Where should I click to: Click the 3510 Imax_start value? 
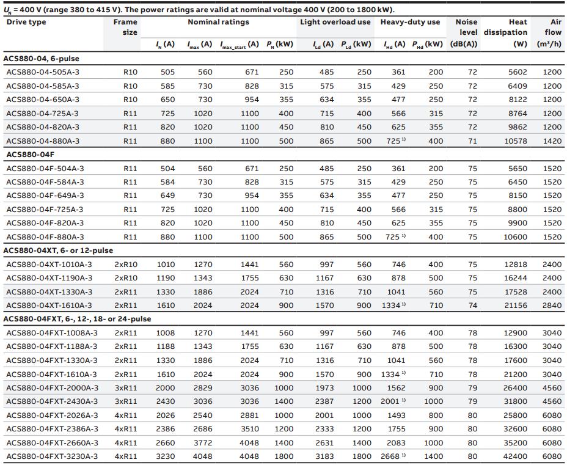249,429
